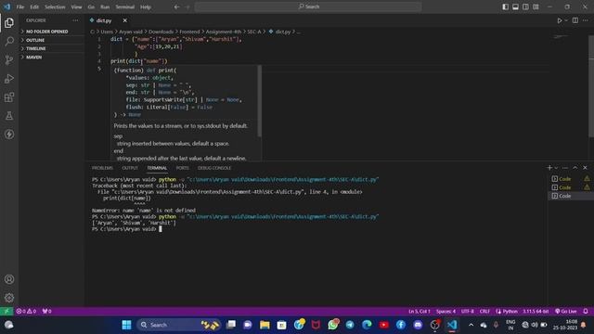Open editor More Actions ellipsis
594x334 pixels.
586,20
